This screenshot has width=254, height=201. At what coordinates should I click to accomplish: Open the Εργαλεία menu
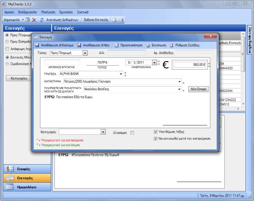(x=66, y=12)
